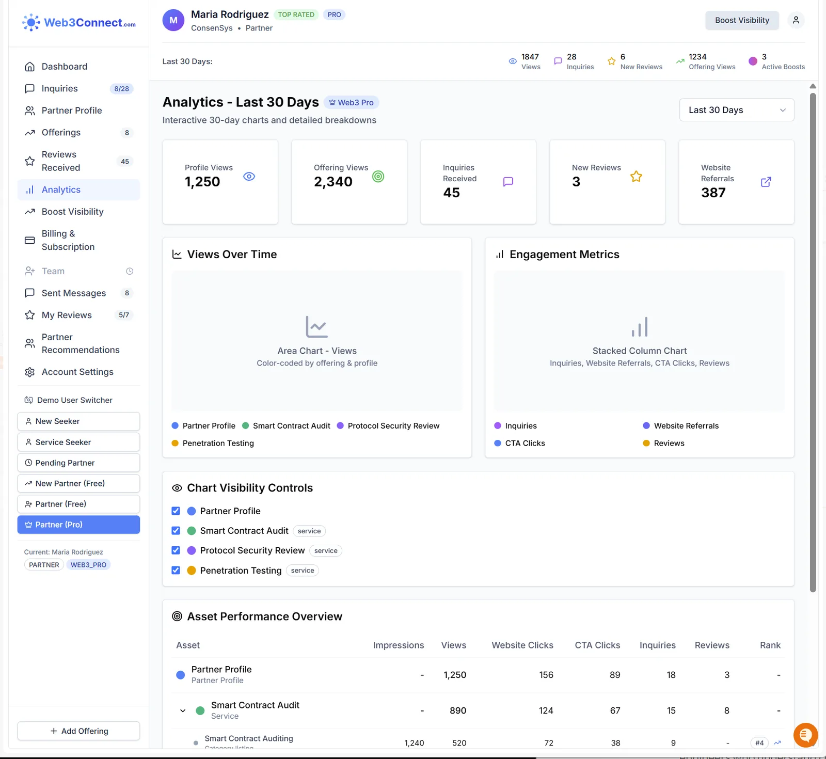The width and height of the screenshot is (826, 759).
Task: Toggle the Protocol Security Review checkbox
Action: pos(176,550)
